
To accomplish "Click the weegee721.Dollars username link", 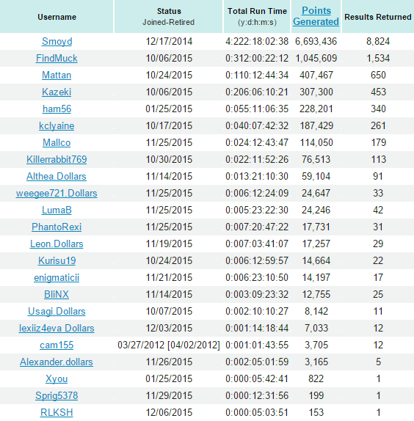I will (57, 194).
